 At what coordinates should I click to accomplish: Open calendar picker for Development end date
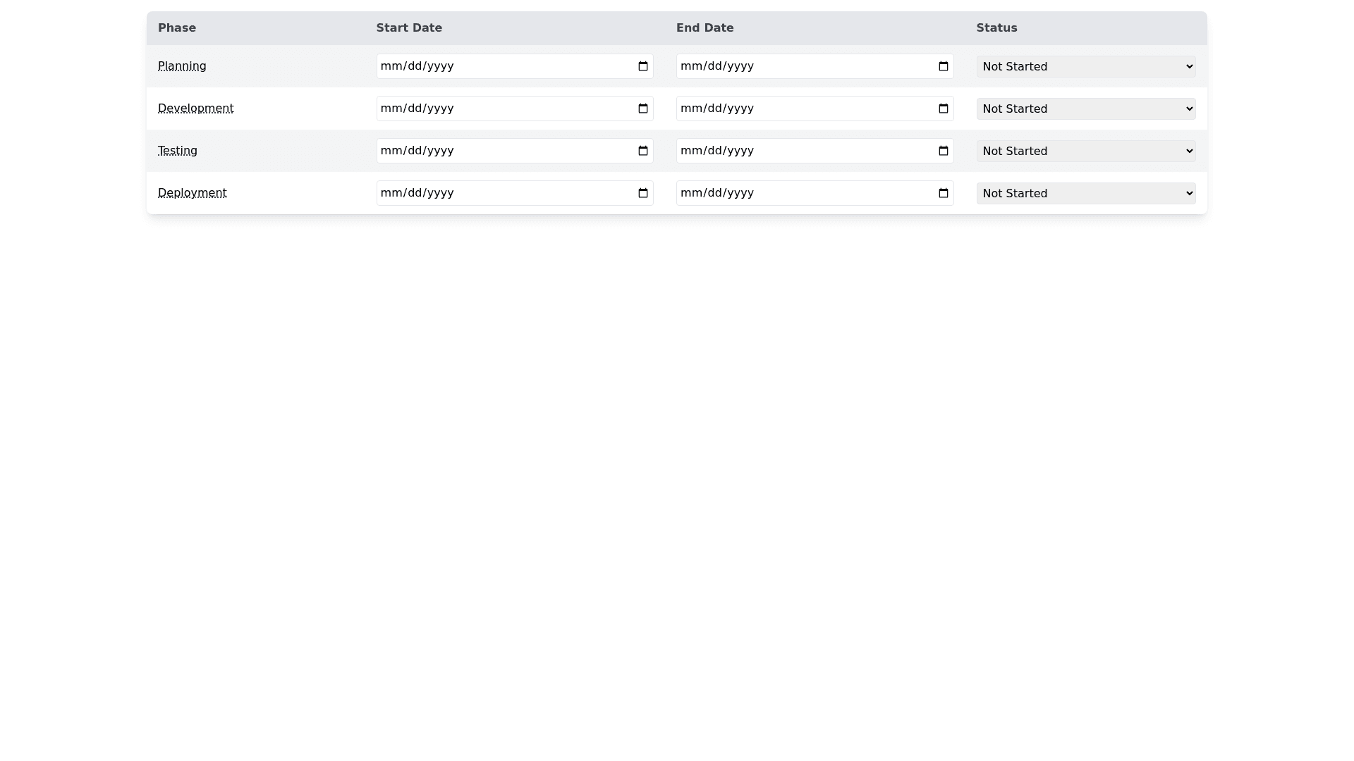click(x=943, y=109)
